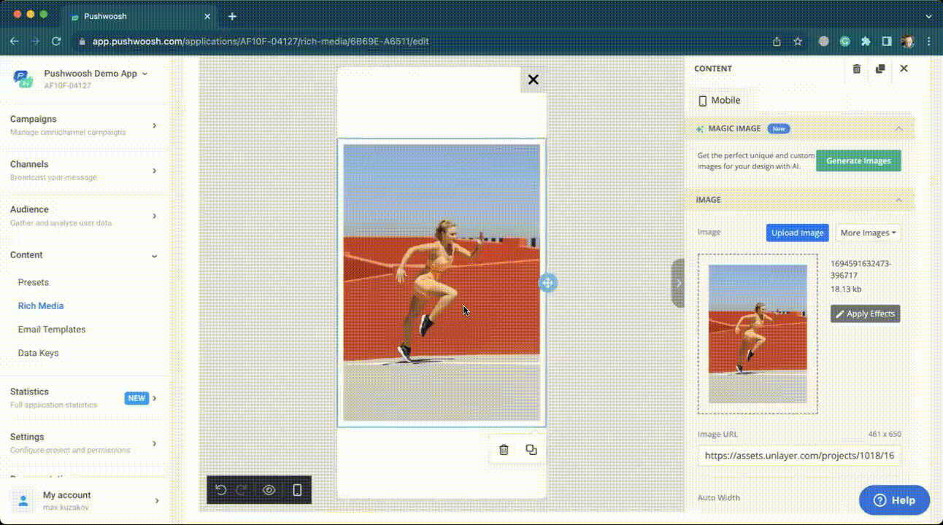943x525 pixels.
Task: Click duplicate icon in Content panel header
Action: (x=880, y=69)
